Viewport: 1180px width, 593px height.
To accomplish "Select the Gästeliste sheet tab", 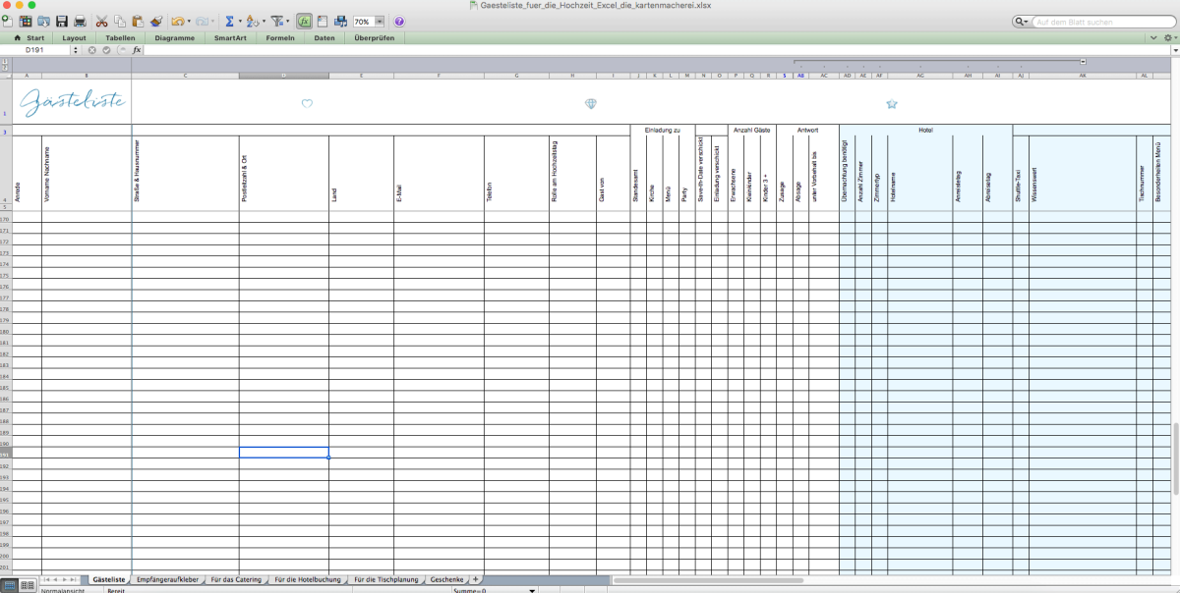I will pos(109,580).
